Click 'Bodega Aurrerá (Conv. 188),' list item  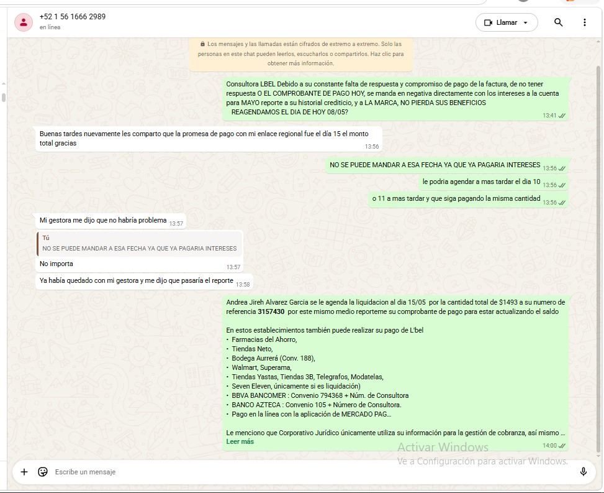tap(274, 358)
